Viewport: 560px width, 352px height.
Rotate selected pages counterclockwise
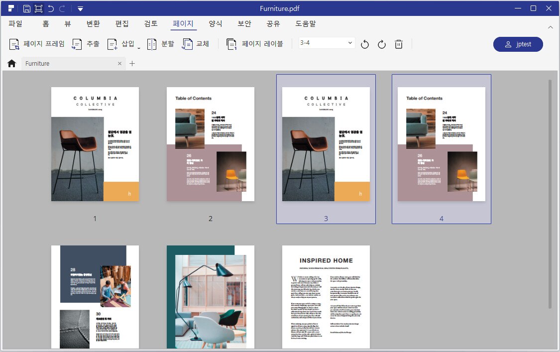click(365, 44)
